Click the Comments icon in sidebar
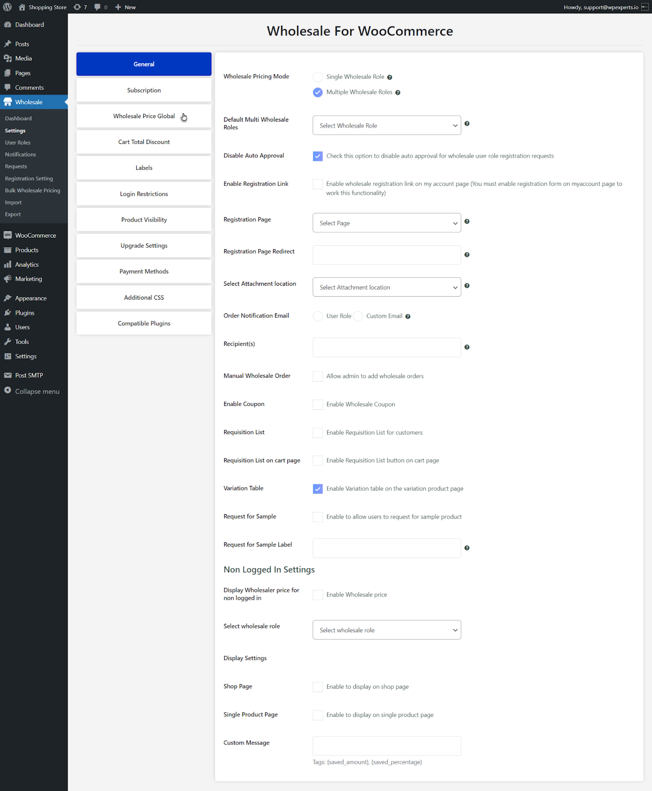This screenshot has width=652, height=791. 7,88
